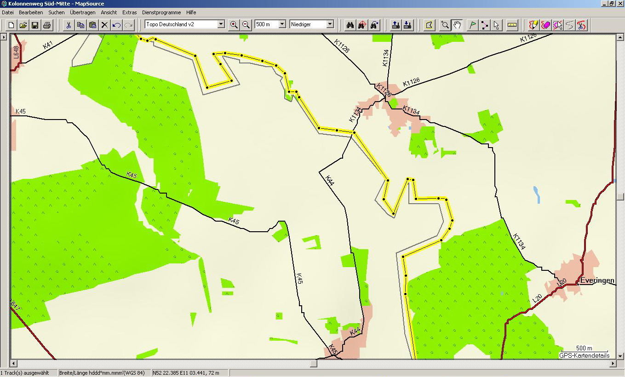Expand the 500 m zoom scale dropdown
This screenshot has width=625, height=377.
tap(282, 24)
